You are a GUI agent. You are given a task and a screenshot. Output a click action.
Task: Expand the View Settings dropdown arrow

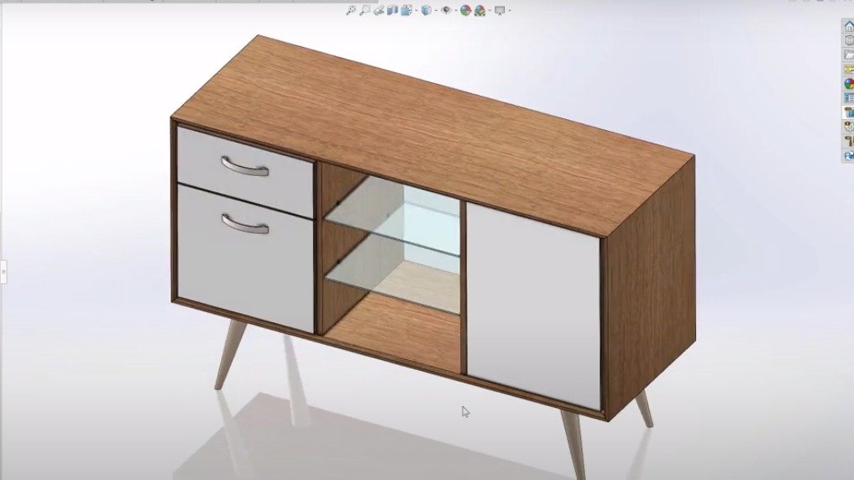(x=510, y=10)
